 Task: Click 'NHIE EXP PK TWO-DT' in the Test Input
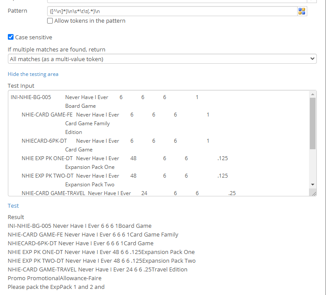[48, 176]
